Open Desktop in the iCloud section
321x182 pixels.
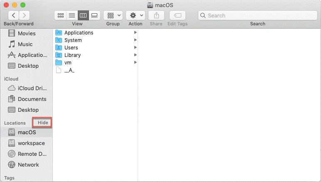coord(27,110)
